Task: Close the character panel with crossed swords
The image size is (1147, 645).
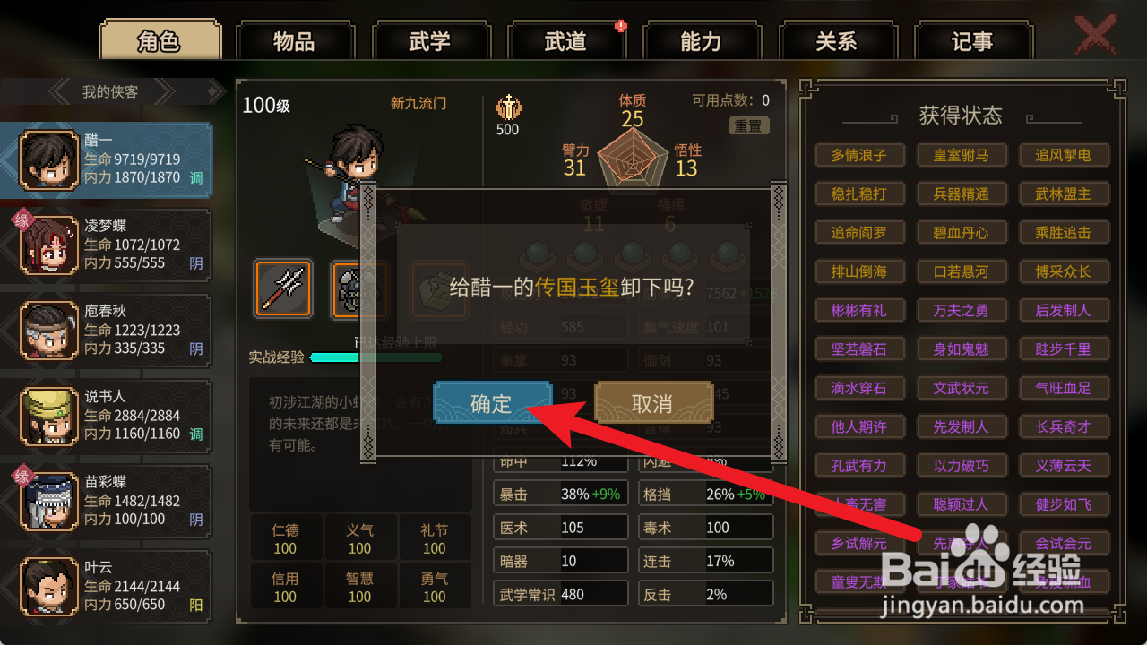Action: (1095, 38)
